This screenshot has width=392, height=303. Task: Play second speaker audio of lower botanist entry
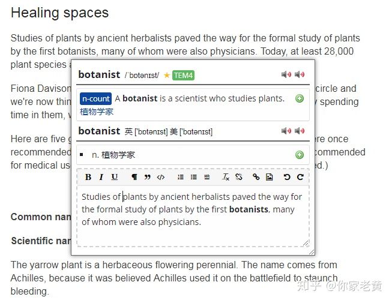(299, 131)
